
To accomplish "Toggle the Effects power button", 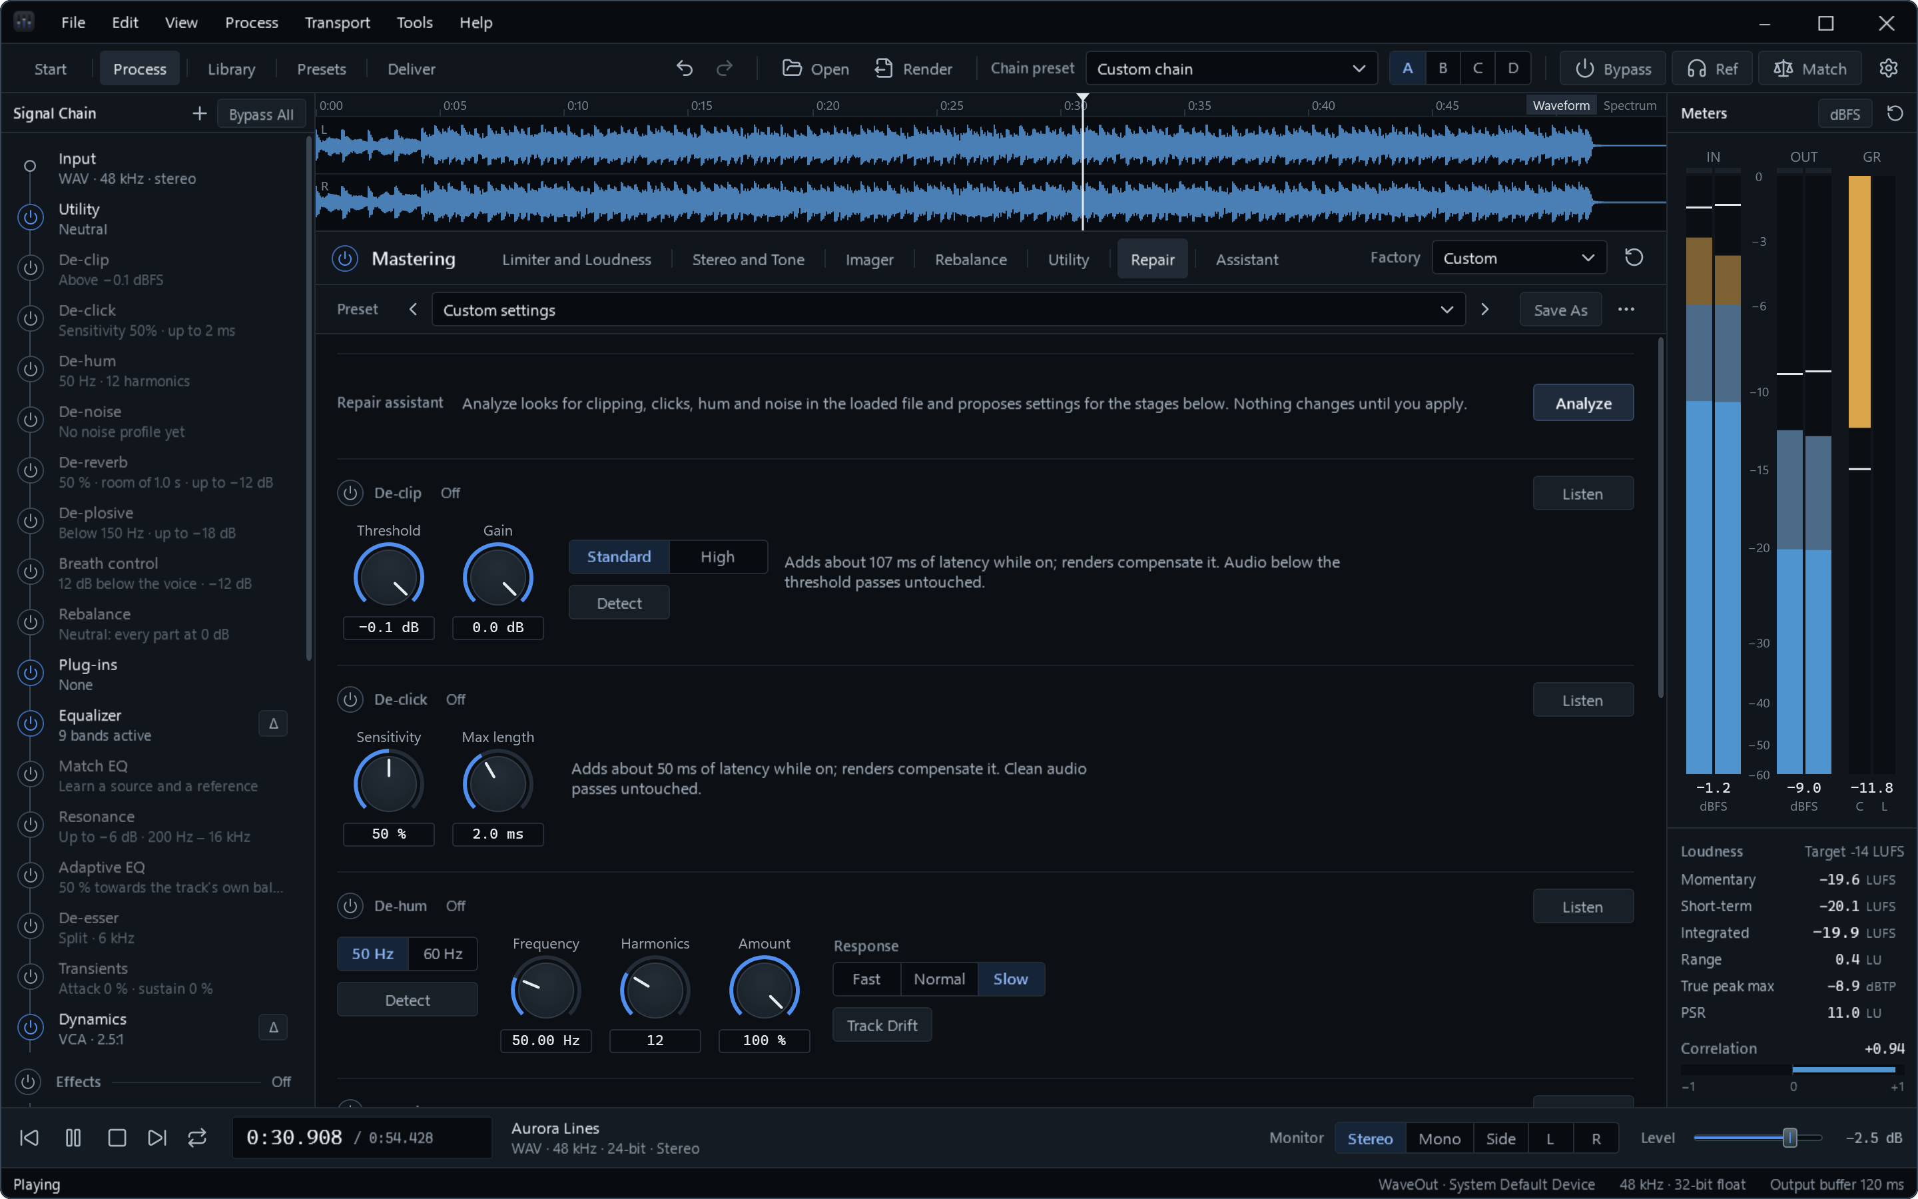I will coord(28,1082).
